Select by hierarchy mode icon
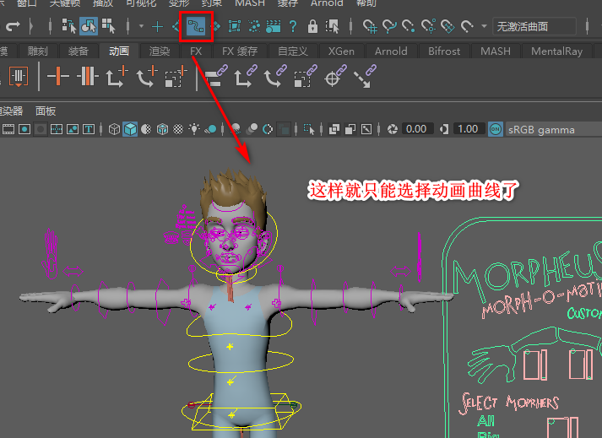 (x=69, y=26)
